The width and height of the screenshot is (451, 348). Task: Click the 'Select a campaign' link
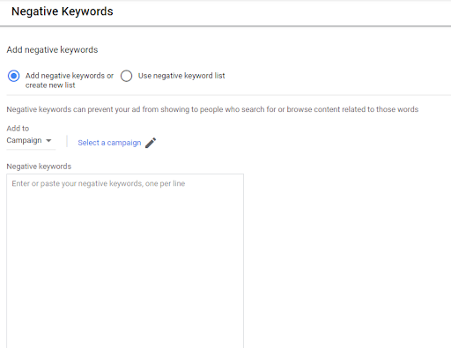point(109,143)
